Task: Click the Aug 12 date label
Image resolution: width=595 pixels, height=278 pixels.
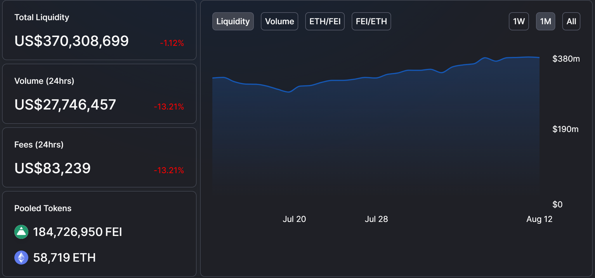Action: pyautogui.click(x=539, y=219)
